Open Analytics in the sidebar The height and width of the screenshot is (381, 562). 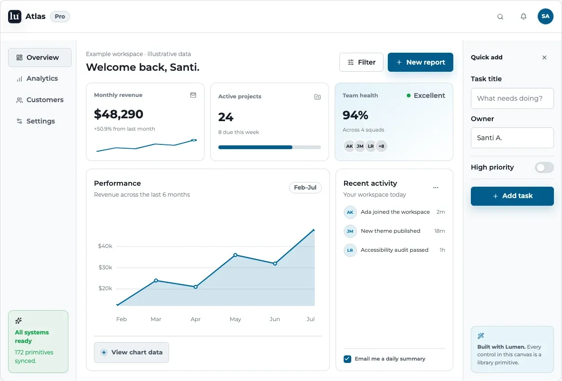pyautogui.click(x=40, y=78)
